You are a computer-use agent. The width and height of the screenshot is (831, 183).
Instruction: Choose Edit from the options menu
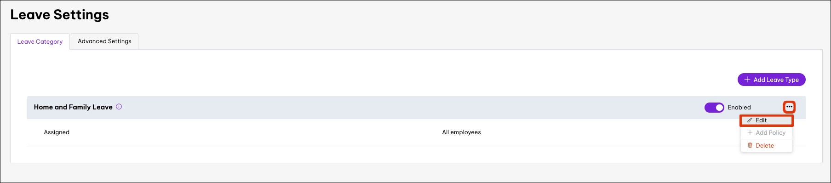pyautogui.click(x=767, y=120)
